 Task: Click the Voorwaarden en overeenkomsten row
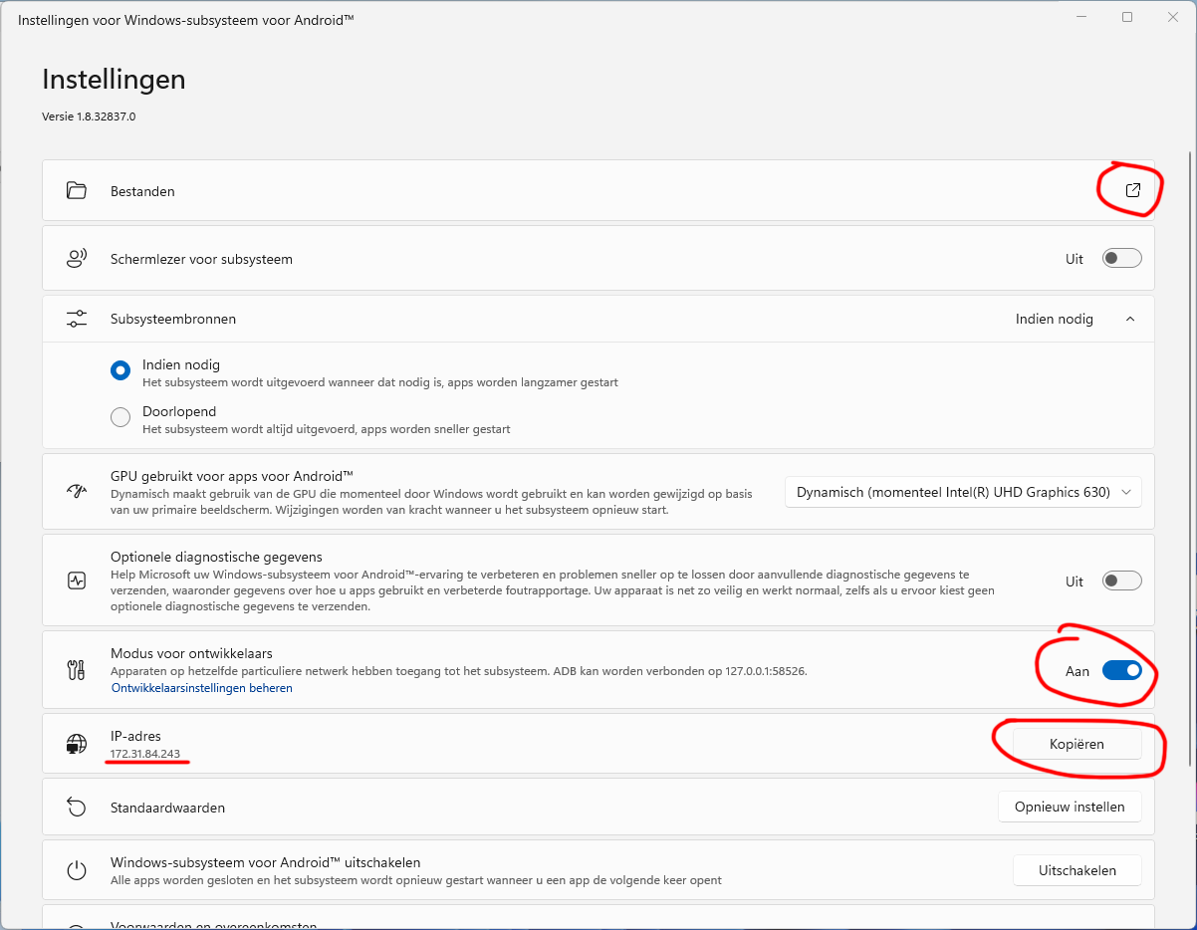[598, 917]
